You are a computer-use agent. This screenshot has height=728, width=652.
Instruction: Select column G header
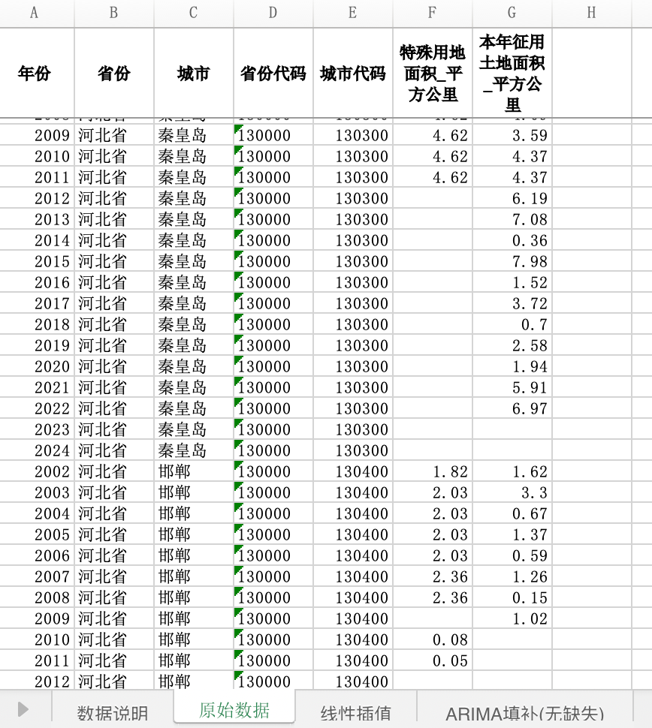[x=512, y=13]
